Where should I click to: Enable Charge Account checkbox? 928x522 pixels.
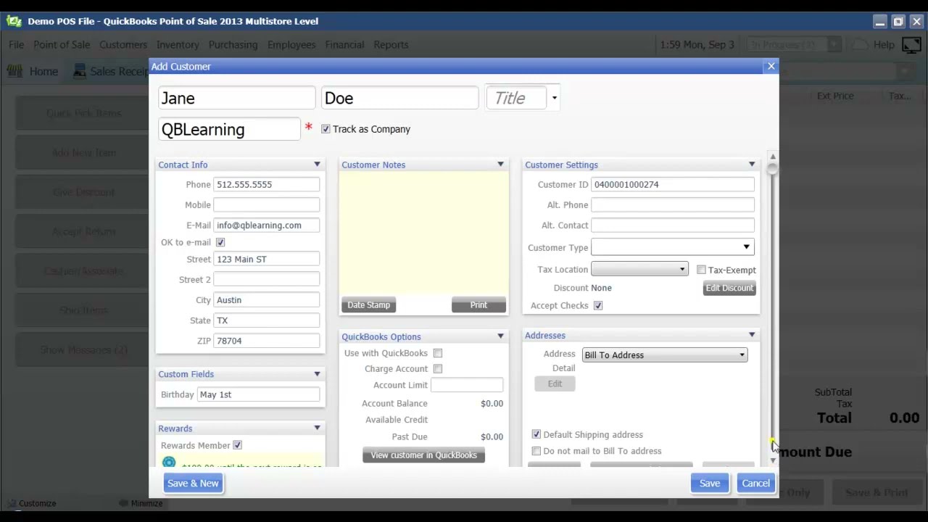(x=438, y=369)
